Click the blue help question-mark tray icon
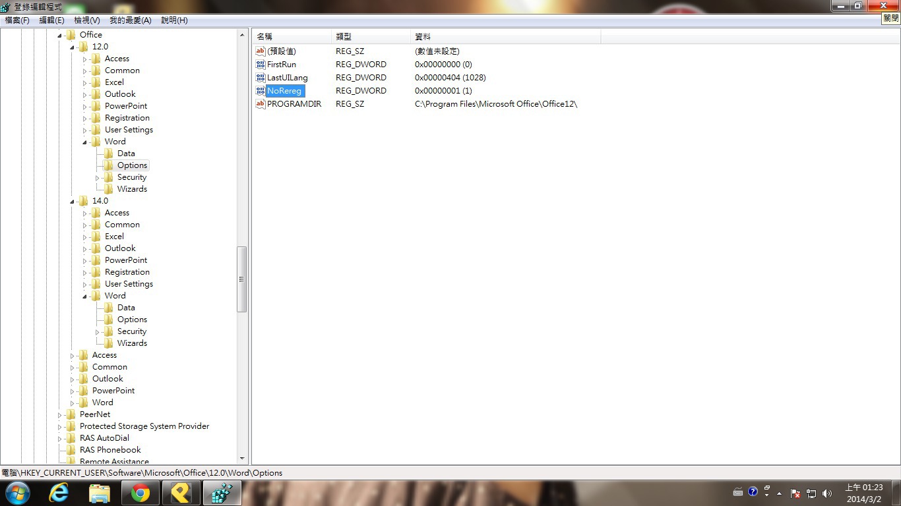The image size is (901, 506). [753, 492]
